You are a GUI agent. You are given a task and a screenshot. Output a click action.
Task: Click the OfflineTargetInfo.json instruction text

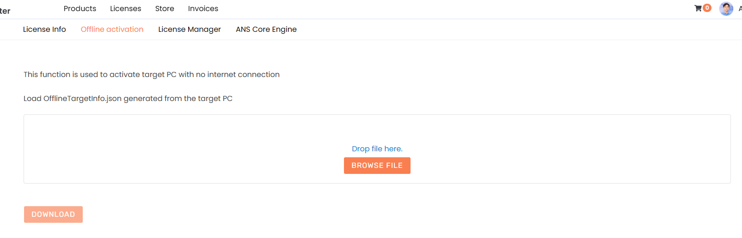[x=128, y=98]
